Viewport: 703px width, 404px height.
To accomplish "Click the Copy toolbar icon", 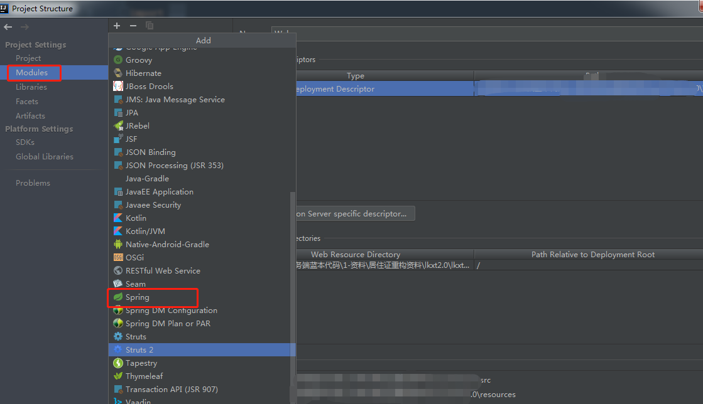I will pyautogui.click(x=150, y=26).
